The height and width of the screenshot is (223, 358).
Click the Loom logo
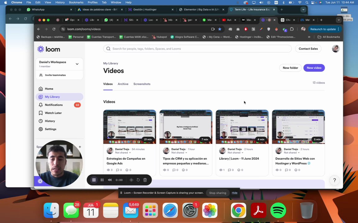(48, 49)
